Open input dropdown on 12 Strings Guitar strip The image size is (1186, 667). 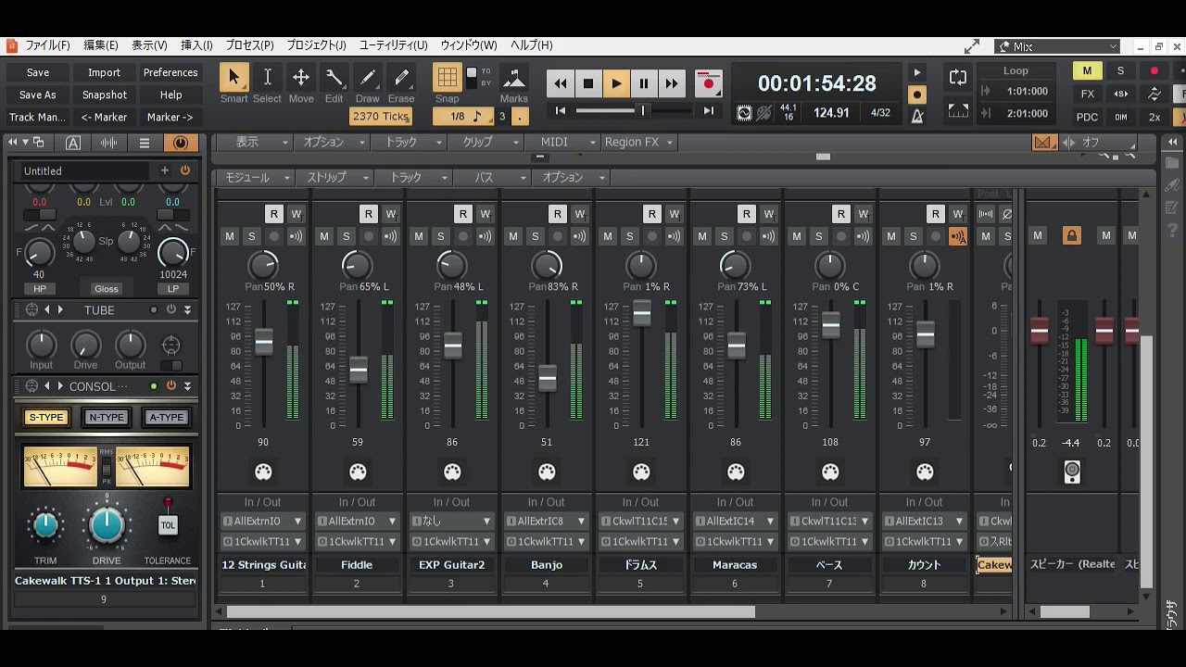click(263, 521)
